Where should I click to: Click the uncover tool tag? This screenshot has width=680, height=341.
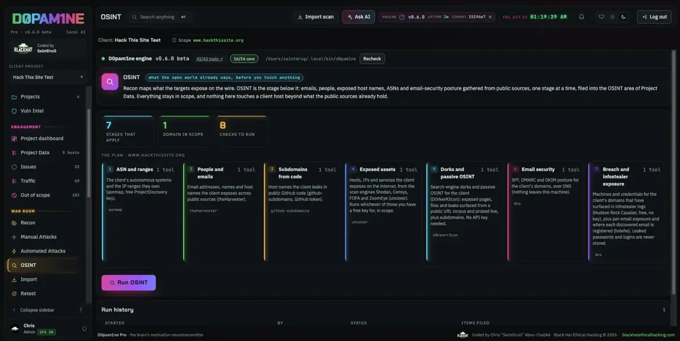(359, 222)
